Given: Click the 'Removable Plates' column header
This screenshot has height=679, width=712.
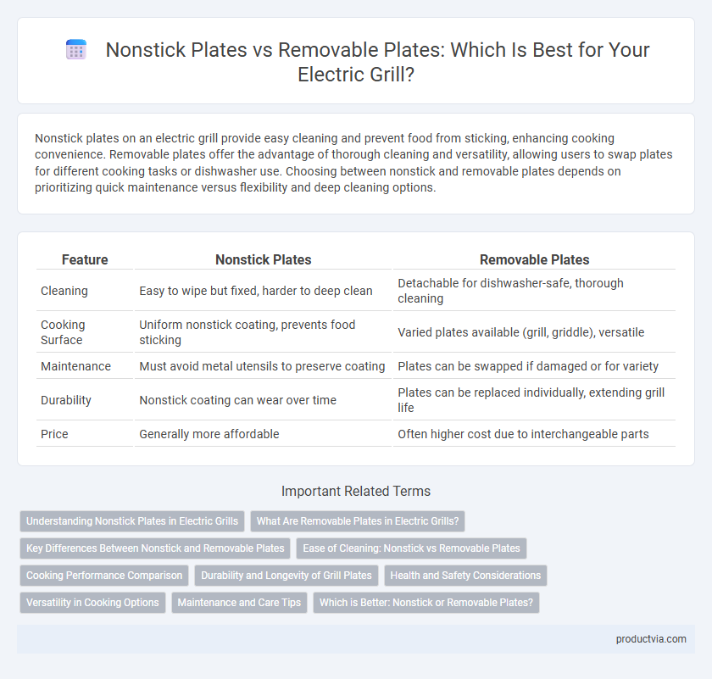Looking at the screenshot, I should 534,259.
